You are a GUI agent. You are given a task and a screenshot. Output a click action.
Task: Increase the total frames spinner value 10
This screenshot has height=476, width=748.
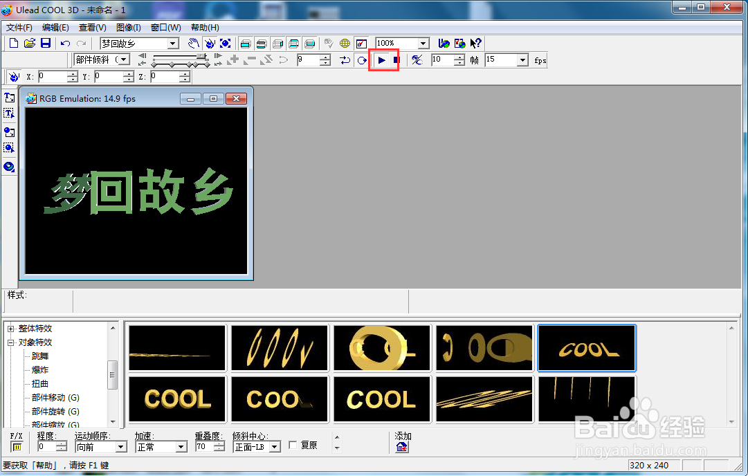tap(459, 57)
